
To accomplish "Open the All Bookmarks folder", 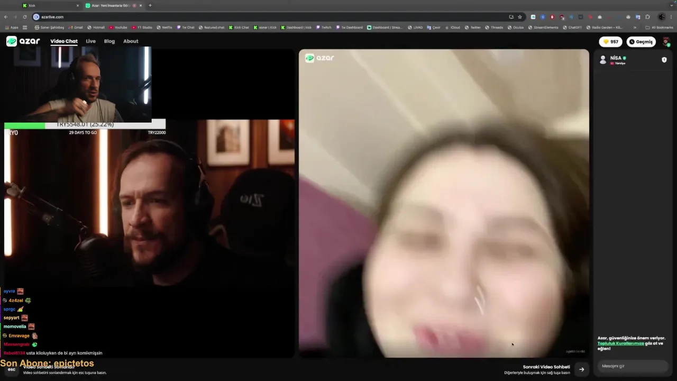I will pyautogui.click(x=659, y=28).
